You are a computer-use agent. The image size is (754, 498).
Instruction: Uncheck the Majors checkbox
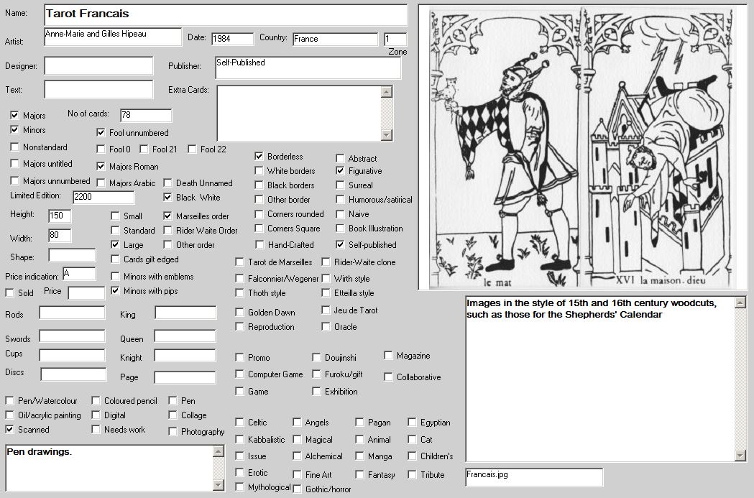pyautogui.click(x=15, y=115)
